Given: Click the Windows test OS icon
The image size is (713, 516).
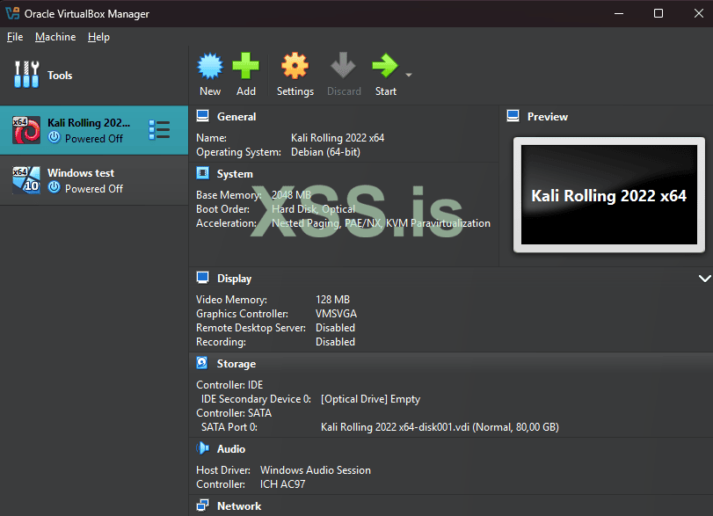Looking at the screenshot, I should coord(25,180).
